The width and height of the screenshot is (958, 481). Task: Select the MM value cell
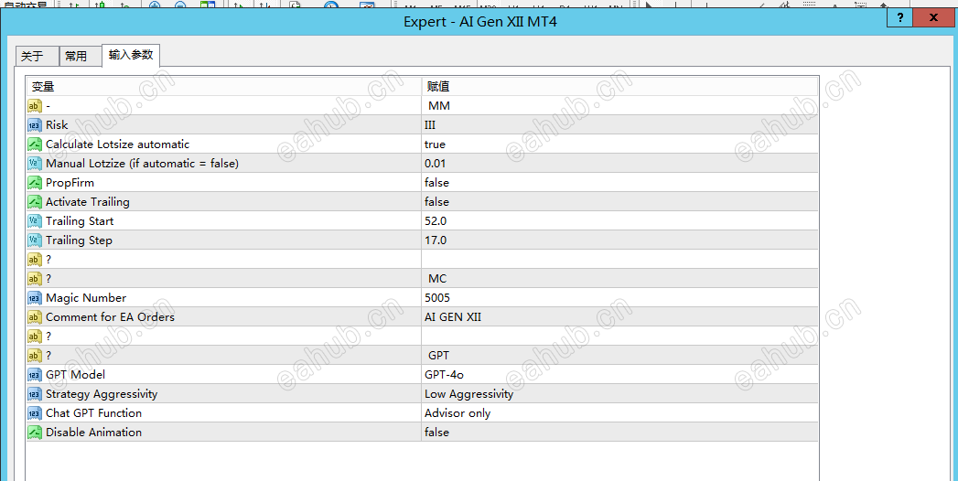(x=619, y=106)
